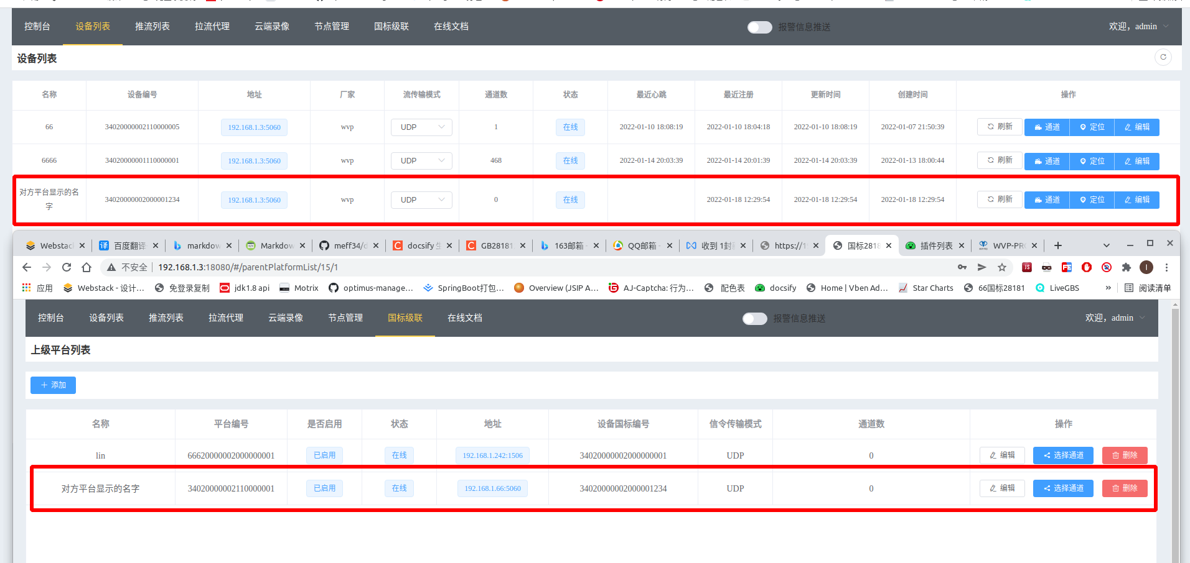
Task: Open the 应用 apps grid in bookmarks bar
Action: 37,288
